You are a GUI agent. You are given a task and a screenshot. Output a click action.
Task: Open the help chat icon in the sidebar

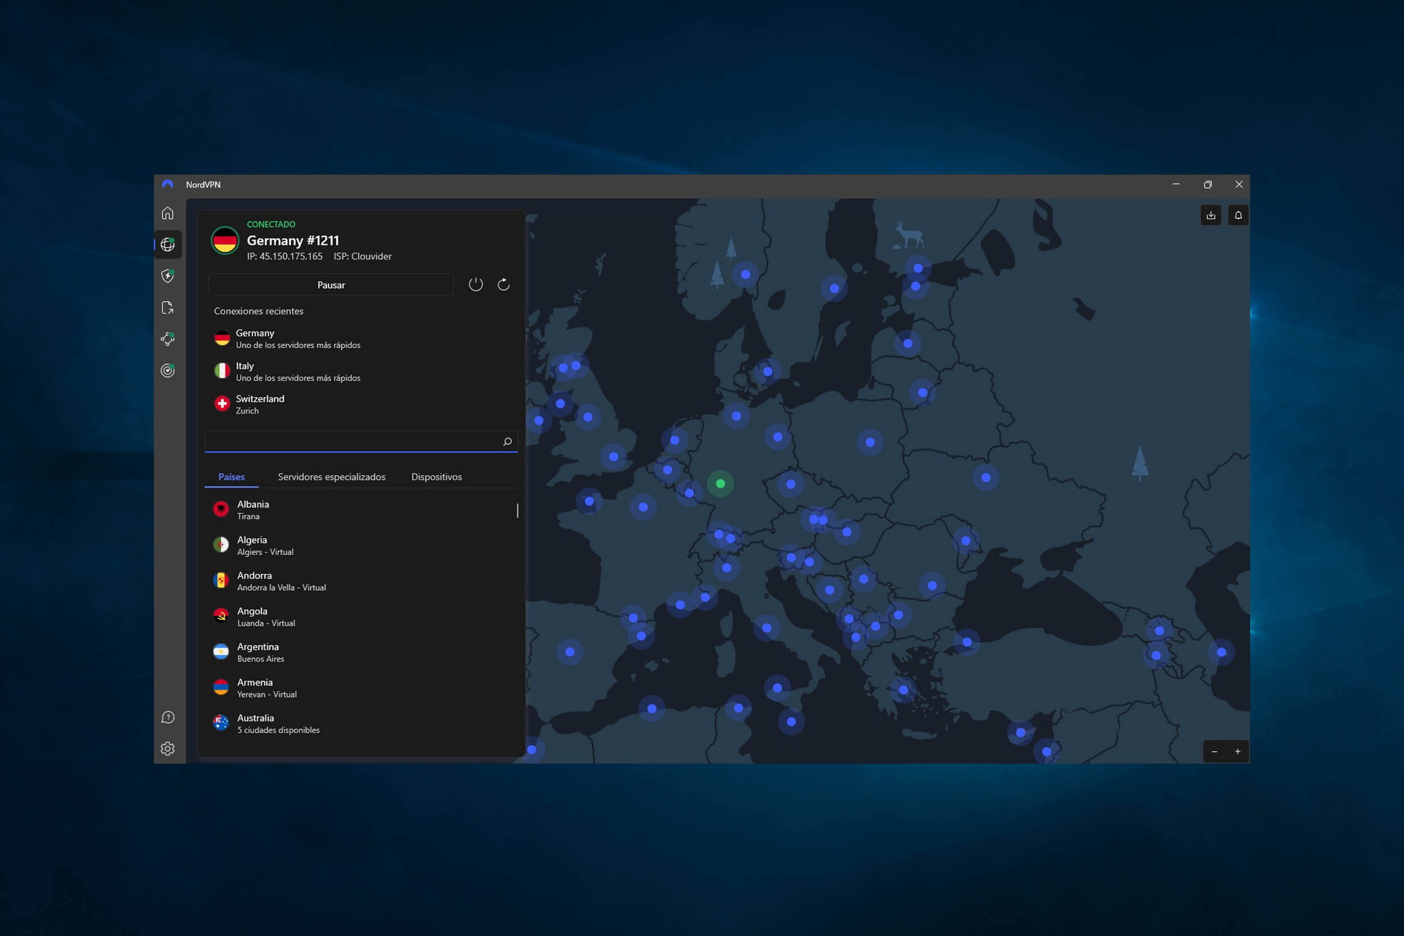(x=168, y=717)
